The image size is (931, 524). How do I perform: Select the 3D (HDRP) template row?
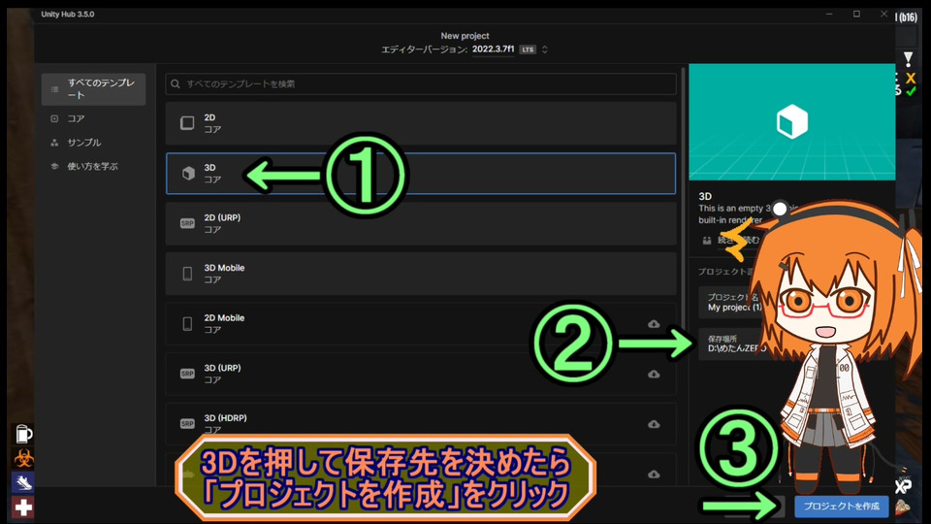coord(420,424)
